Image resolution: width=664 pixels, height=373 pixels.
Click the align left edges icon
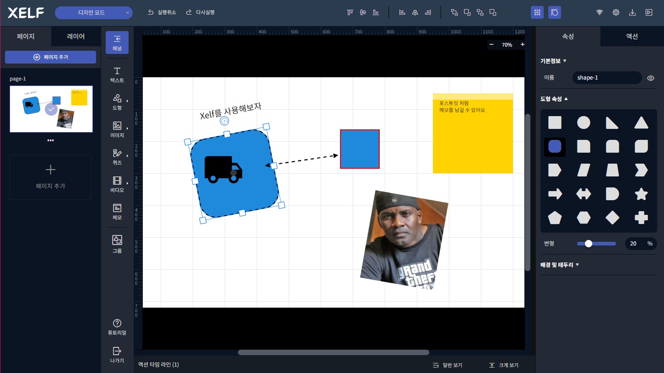coord(402,12)
